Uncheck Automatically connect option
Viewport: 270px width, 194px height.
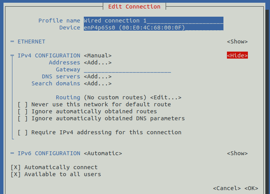coord(16,167)
